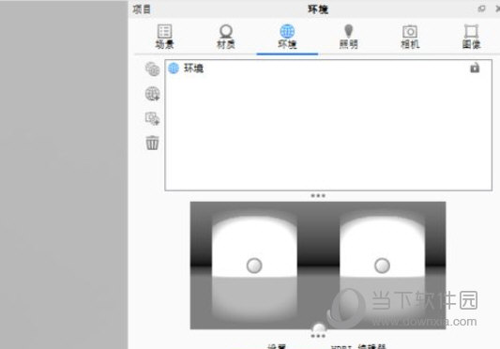Click the add image with plus icon
This screenshot has width=500, height=349.
point(152,118)
